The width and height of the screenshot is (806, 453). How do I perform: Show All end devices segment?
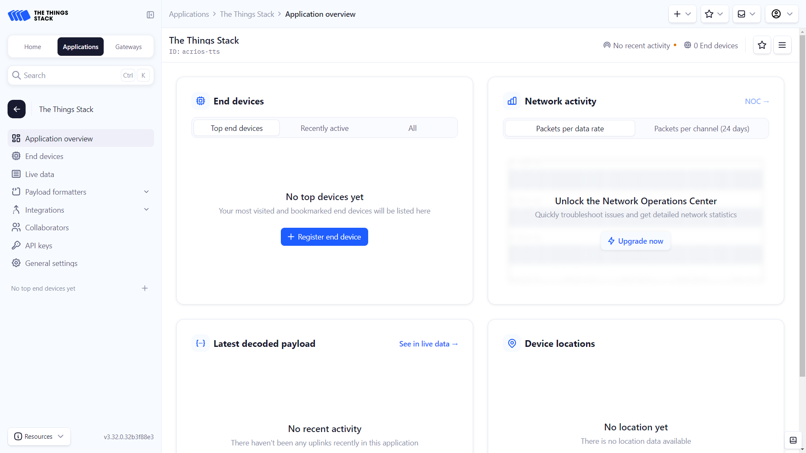(x=412, y=128)
